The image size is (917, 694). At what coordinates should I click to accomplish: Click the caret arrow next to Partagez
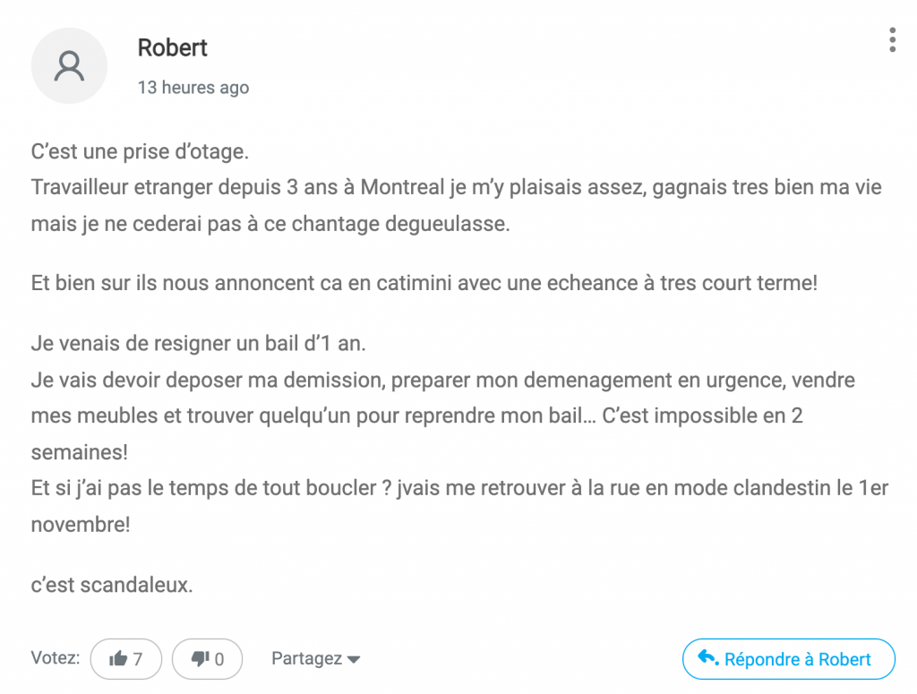pyautogui.click(x=354, y=660)
